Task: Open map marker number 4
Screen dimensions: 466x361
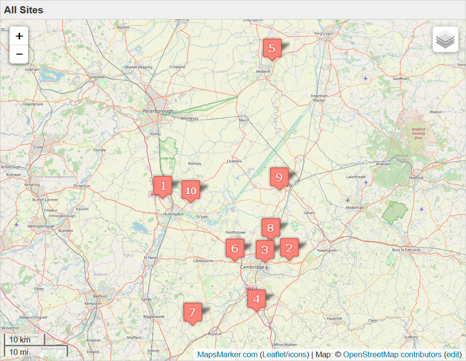Action: coord(257,300)
